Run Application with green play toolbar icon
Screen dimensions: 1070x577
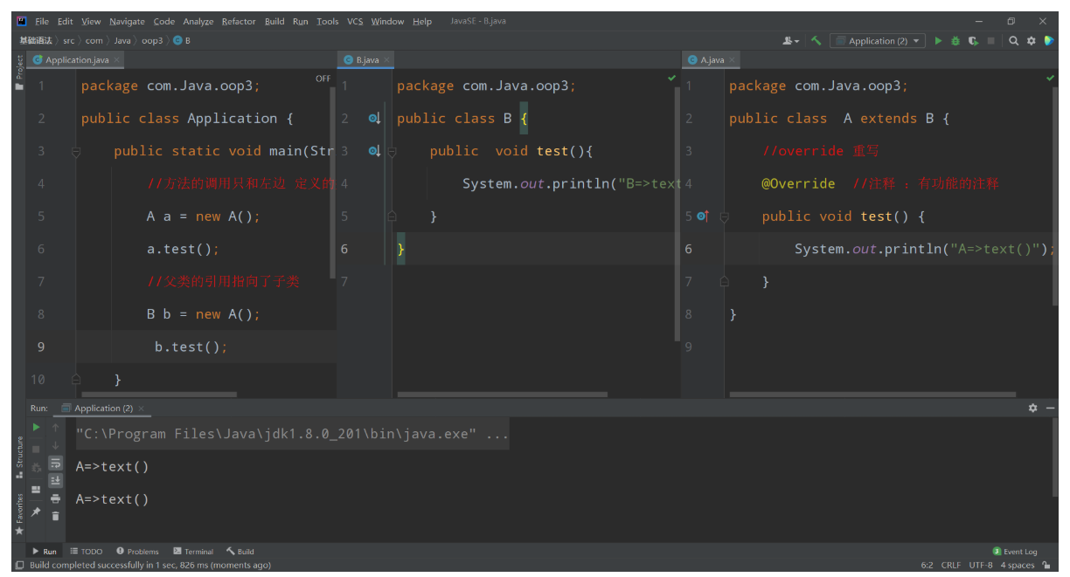(x=938, y=41)
